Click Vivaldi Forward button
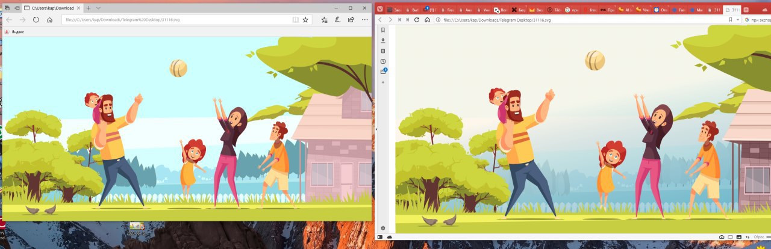Viewport: 771px width, 249px height. pyautogui.click(x=390, y=20)
